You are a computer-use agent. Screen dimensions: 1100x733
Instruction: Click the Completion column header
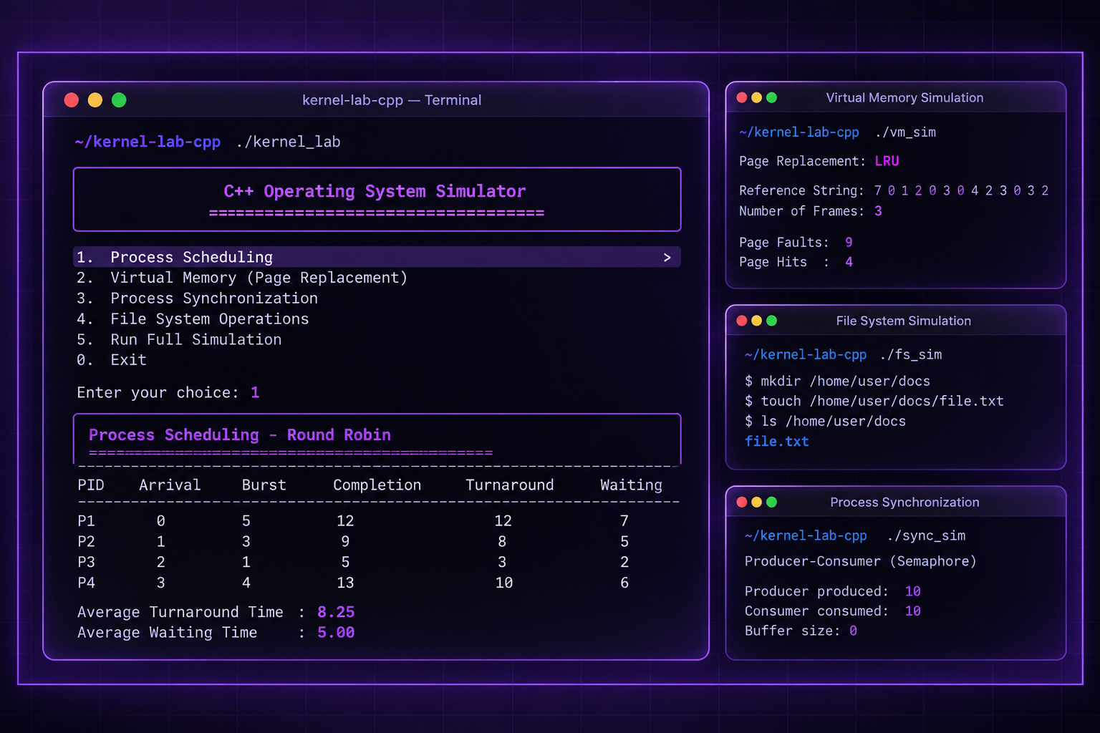(x=377, y=485)
